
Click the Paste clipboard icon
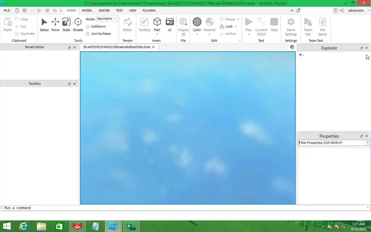(x=8, y=22)
